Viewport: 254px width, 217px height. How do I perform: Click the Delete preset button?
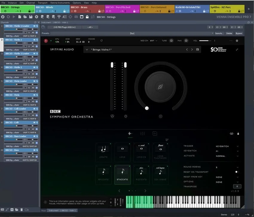coord(229,33)
